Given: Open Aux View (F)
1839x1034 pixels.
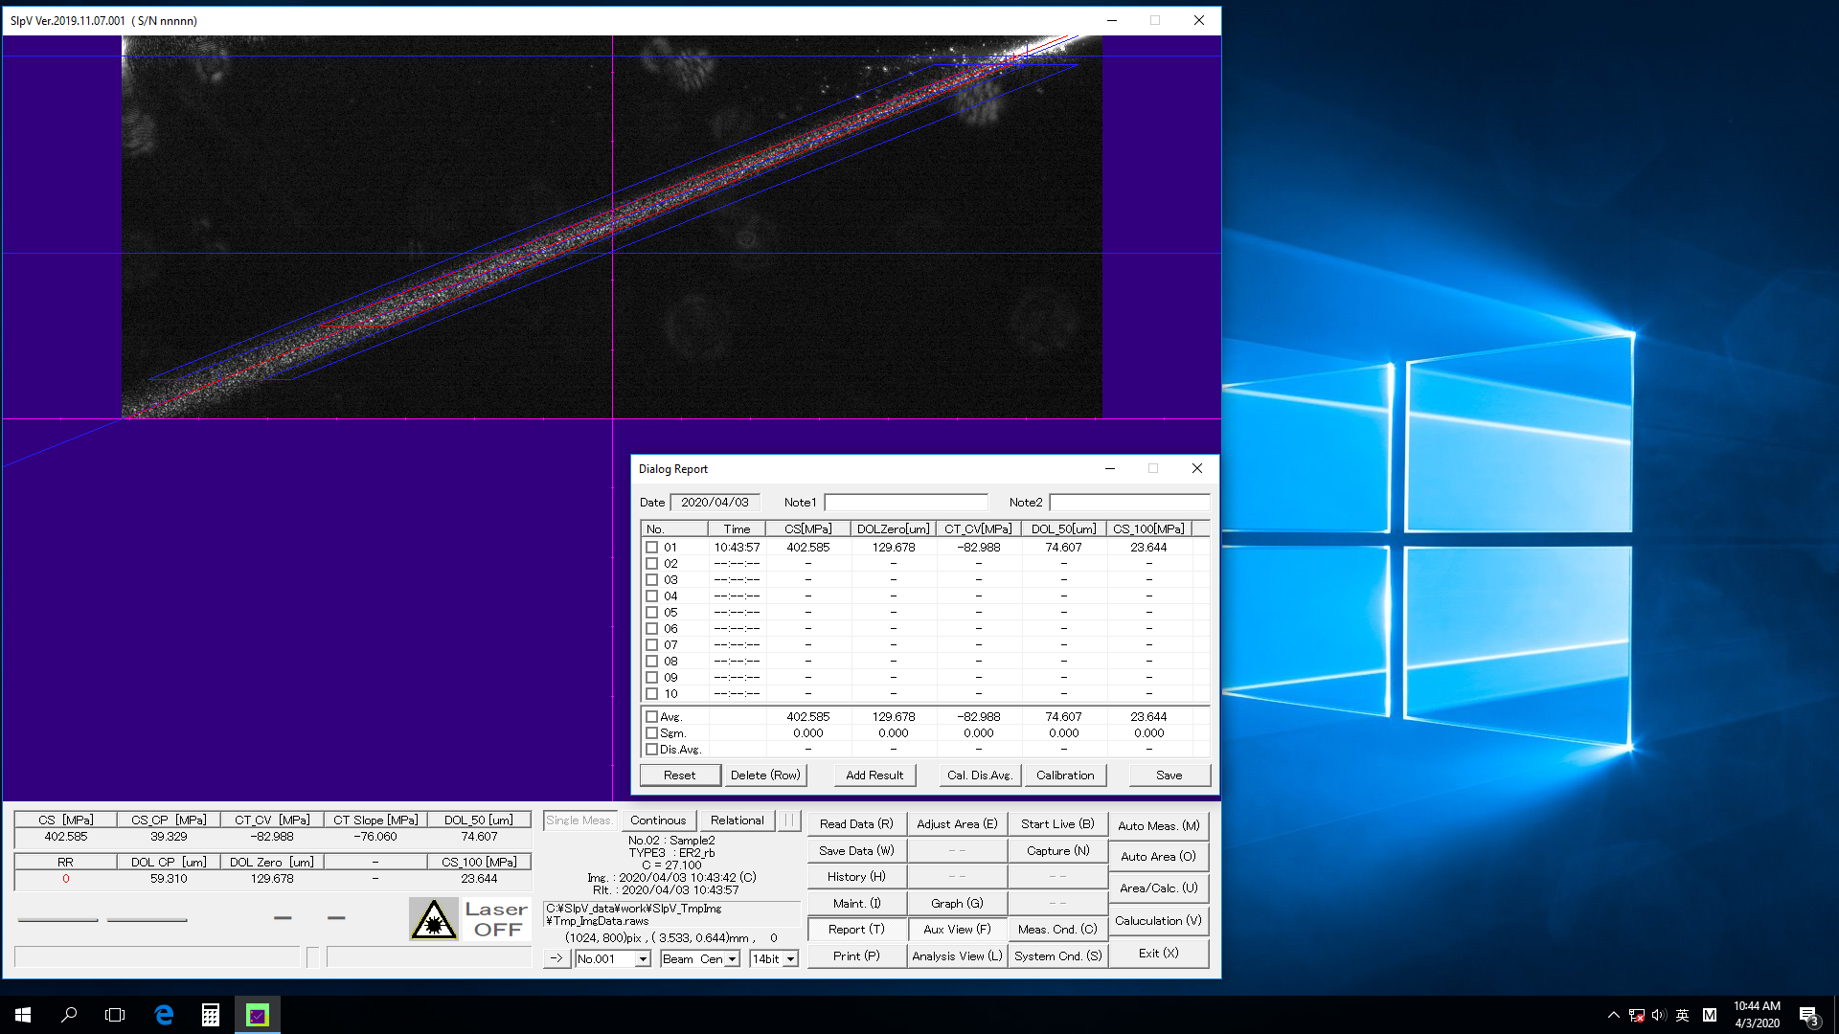Looking at the screenshot, I should click(x=957, y=930).
